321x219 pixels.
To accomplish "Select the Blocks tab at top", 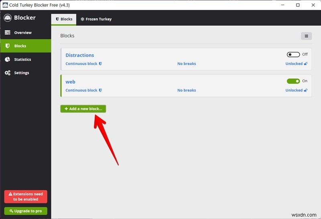I will 64,19.
